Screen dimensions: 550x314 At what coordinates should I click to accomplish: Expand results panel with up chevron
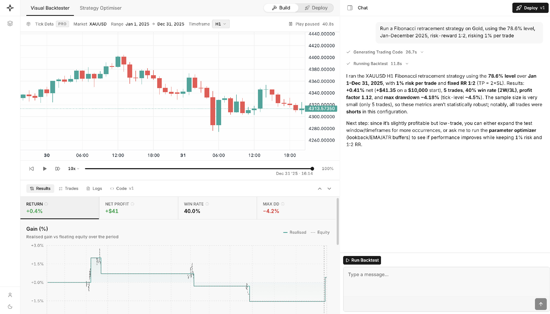[x=320, y=189]
